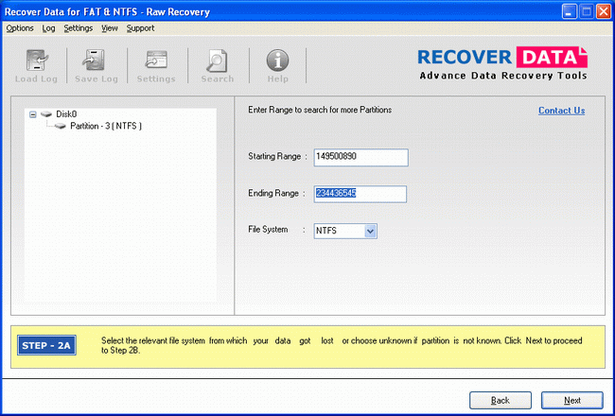Image resolution: width=615 pixels, height=416 pixels.
Task: Click the Ending Range input field
Action: 360,194
